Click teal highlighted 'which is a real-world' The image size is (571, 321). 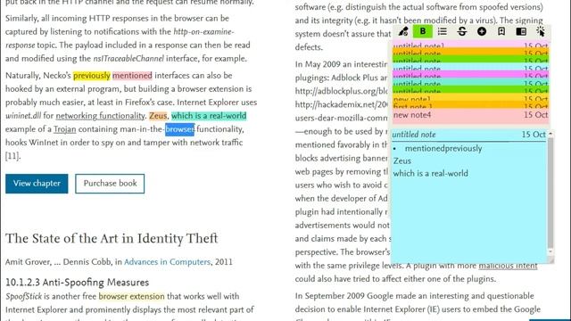209,116
